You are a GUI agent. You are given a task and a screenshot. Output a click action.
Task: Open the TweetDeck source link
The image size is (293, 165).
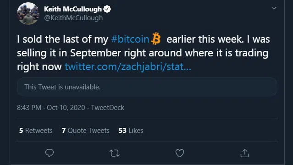click(108, 108)
